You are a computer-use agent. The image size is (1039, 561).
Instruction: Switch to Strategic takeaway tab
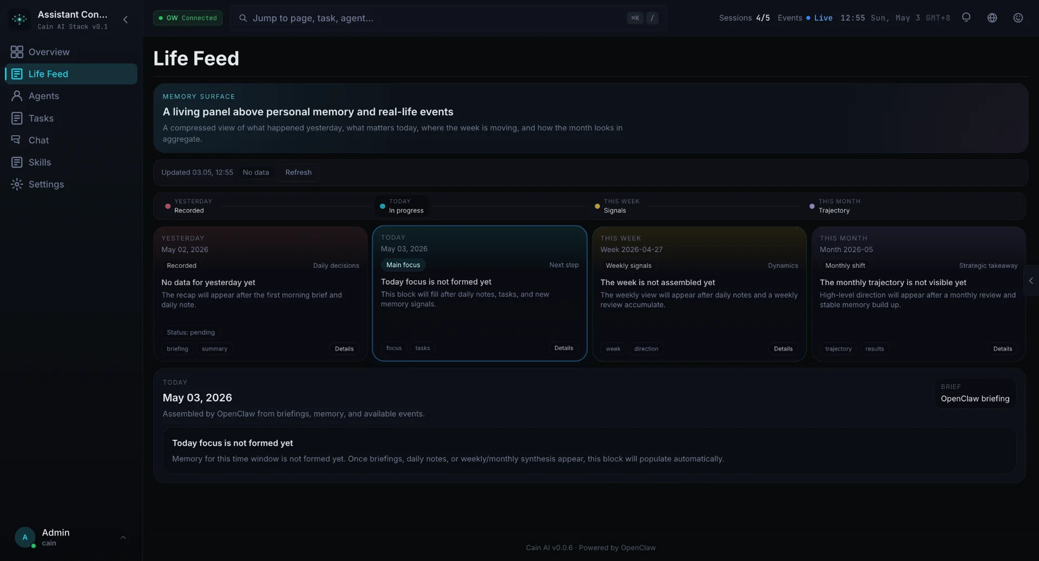coord(988,266)
